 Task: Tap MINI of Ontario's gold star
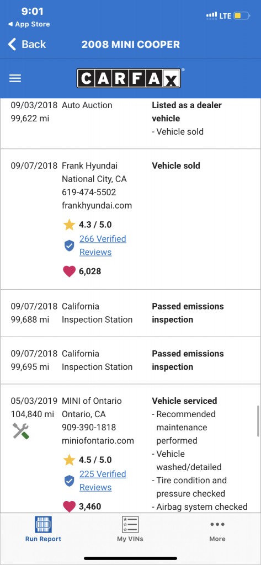[69, 460]
